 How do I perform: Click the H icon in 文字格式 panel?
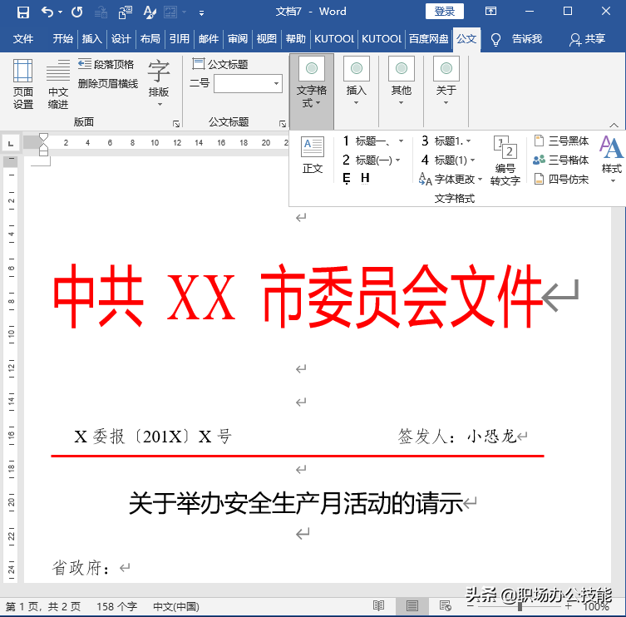click(365, 178)
